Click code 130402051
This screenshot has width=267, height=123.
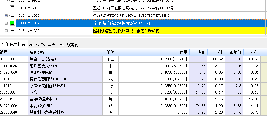[9, 92]
